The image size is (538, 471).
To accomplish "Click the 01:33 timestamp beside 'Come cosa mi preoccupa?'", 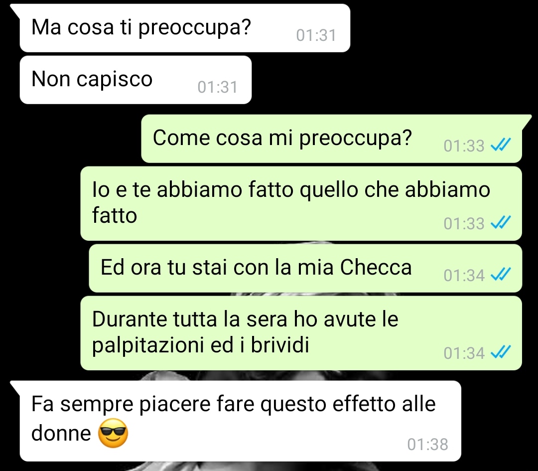I will (464, 146).
